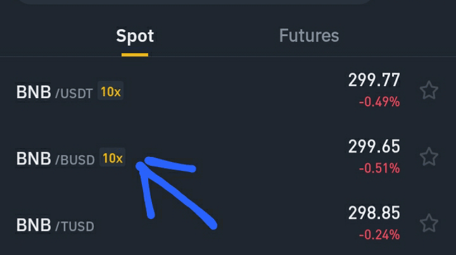Select the Spot tab

135,36
